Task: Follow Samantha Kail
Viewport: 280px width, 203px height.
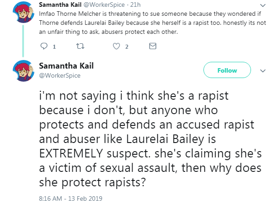Action: (227, 70)
